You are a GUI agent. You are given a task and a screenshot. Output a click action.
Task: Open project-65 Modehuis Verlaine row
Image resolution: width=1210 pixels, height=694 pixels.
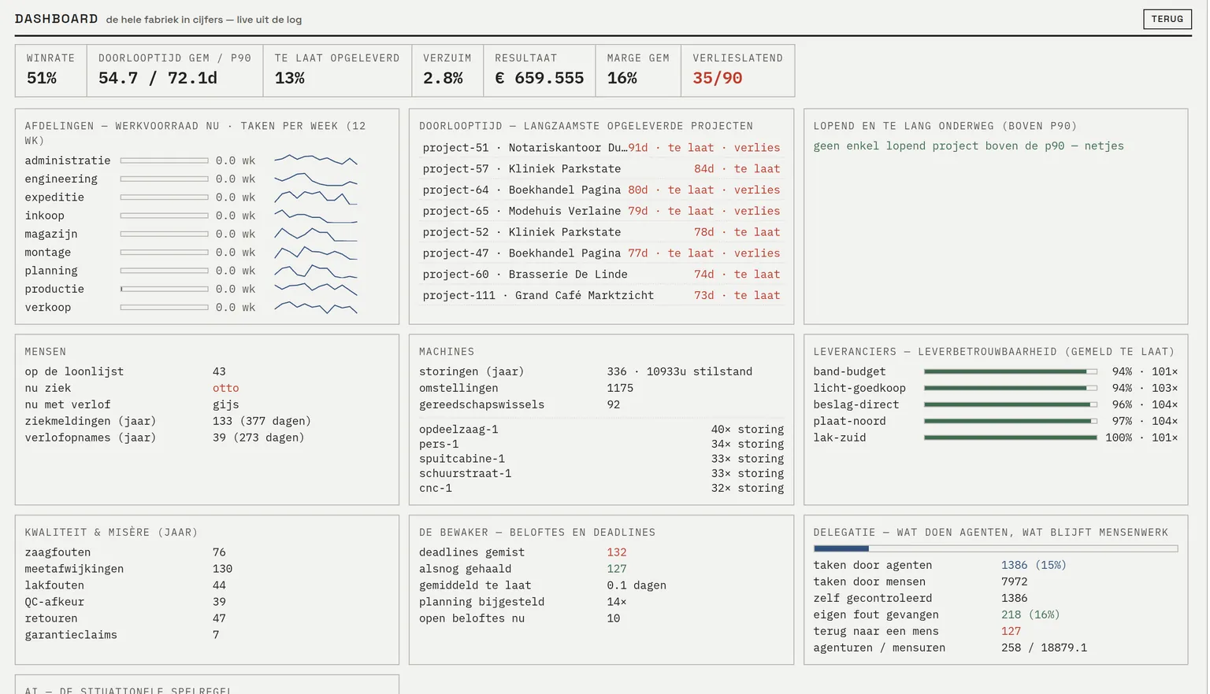click(x=601, y=211)
